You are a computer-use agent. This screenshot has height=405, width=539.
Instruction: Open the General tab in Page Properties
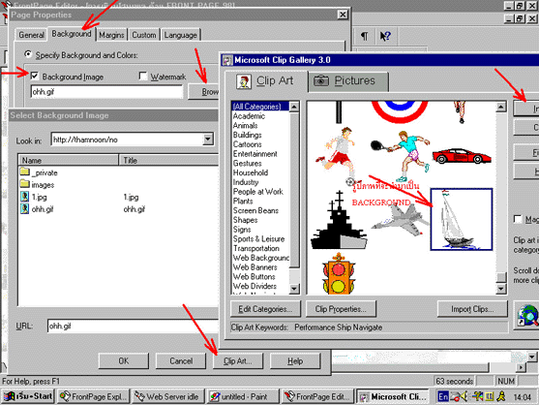(x=31, y=35)
